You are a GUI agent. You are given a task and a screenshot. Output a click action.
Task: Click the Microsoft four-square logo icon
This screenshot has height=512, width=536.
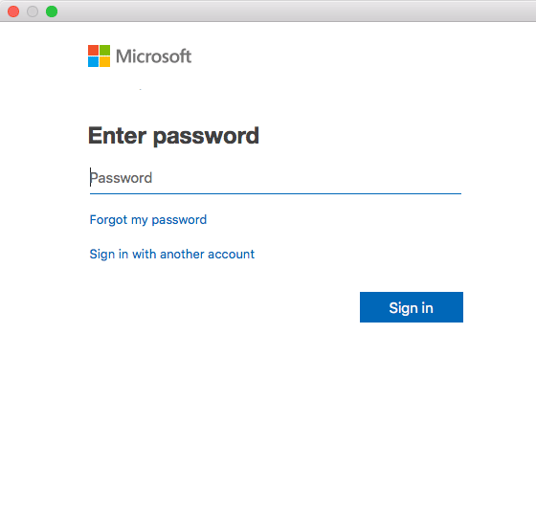tap(100, 56)
